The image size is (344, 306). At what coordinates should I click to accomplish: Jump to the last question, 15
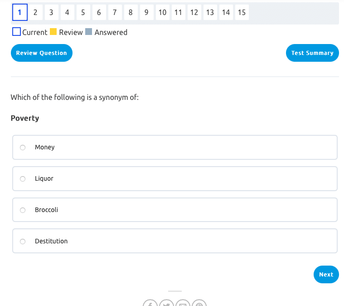point(242,13)
